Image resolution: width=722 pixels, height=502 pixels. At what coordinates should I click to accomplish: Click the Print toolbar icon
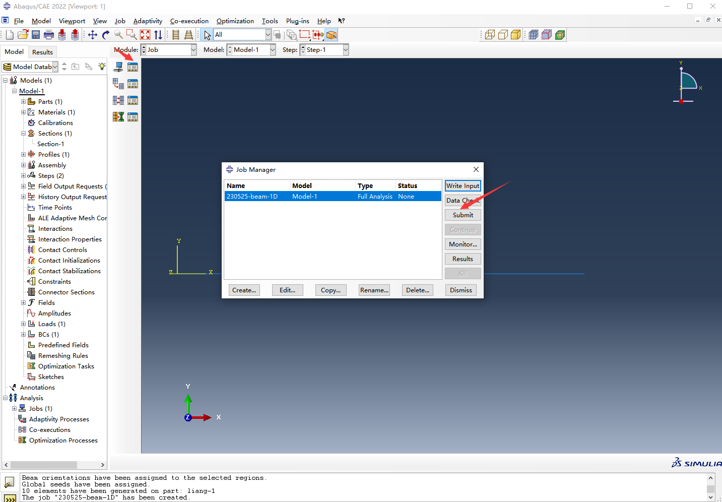click(49, 35)
